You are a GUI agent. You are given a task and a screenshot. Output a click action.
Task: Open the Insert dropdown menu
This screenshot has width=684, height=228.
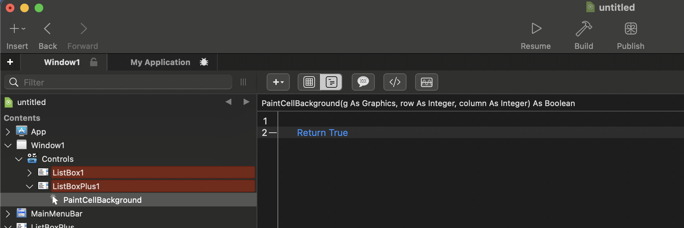17,29
